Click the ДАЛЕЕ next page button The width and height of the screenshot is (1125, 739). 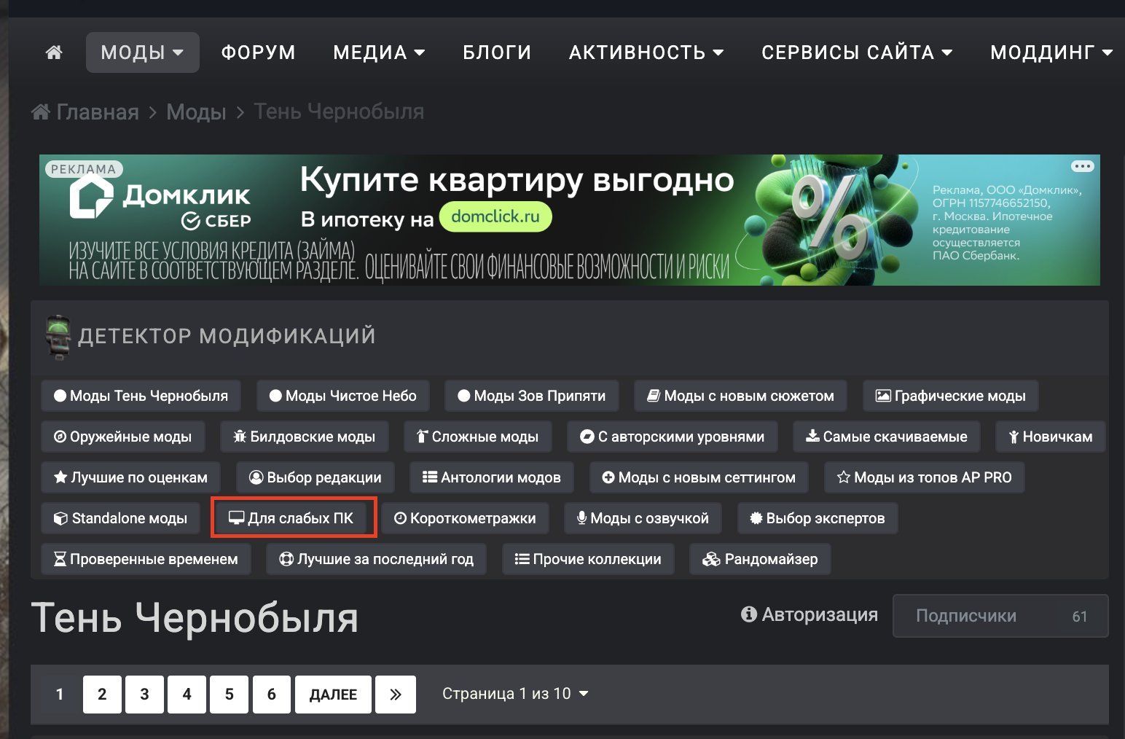click(333, 695)
